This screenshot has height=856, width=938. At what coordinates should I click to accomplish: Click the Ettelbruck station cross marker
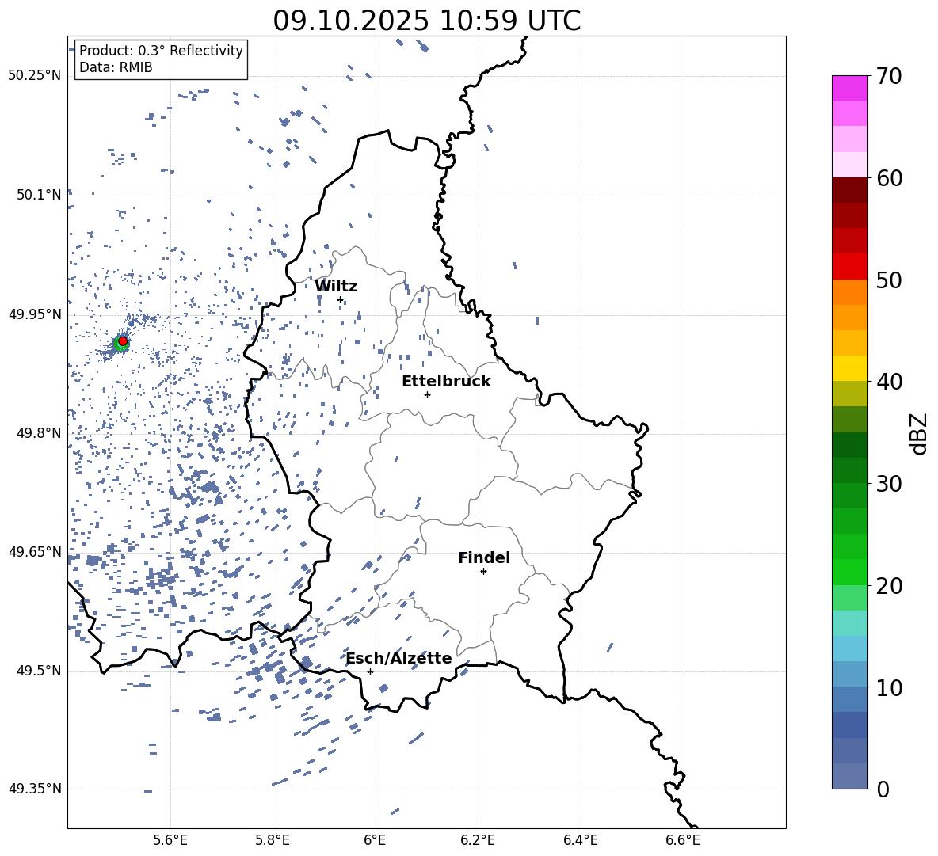[x=427, y=394]
